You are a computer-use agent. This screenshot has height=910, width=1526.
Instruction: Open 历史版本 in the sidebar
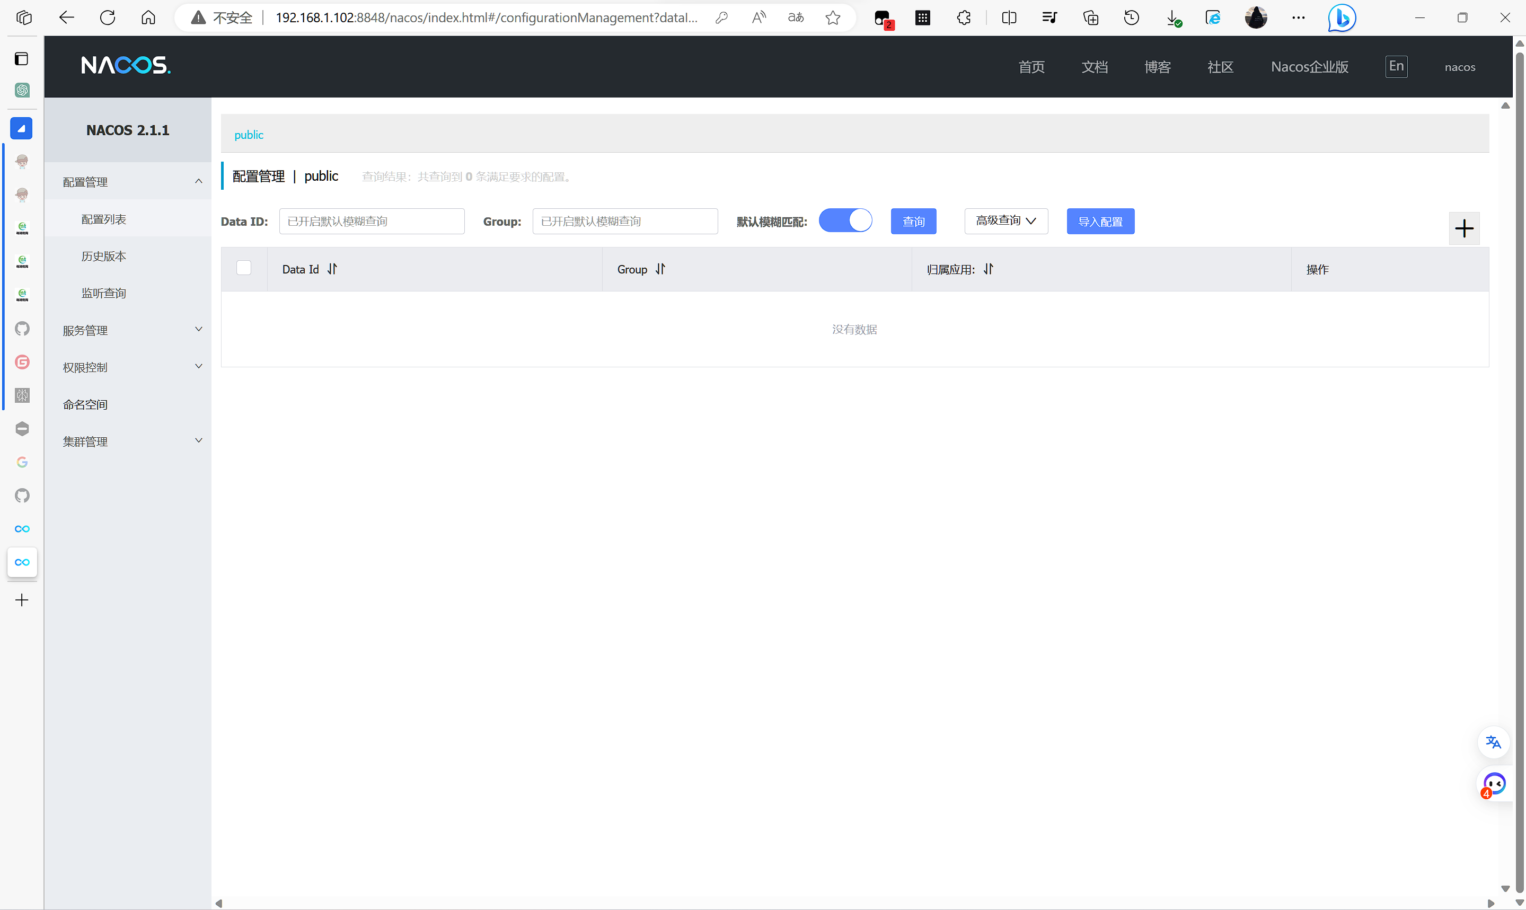click(x=103, y=257)
